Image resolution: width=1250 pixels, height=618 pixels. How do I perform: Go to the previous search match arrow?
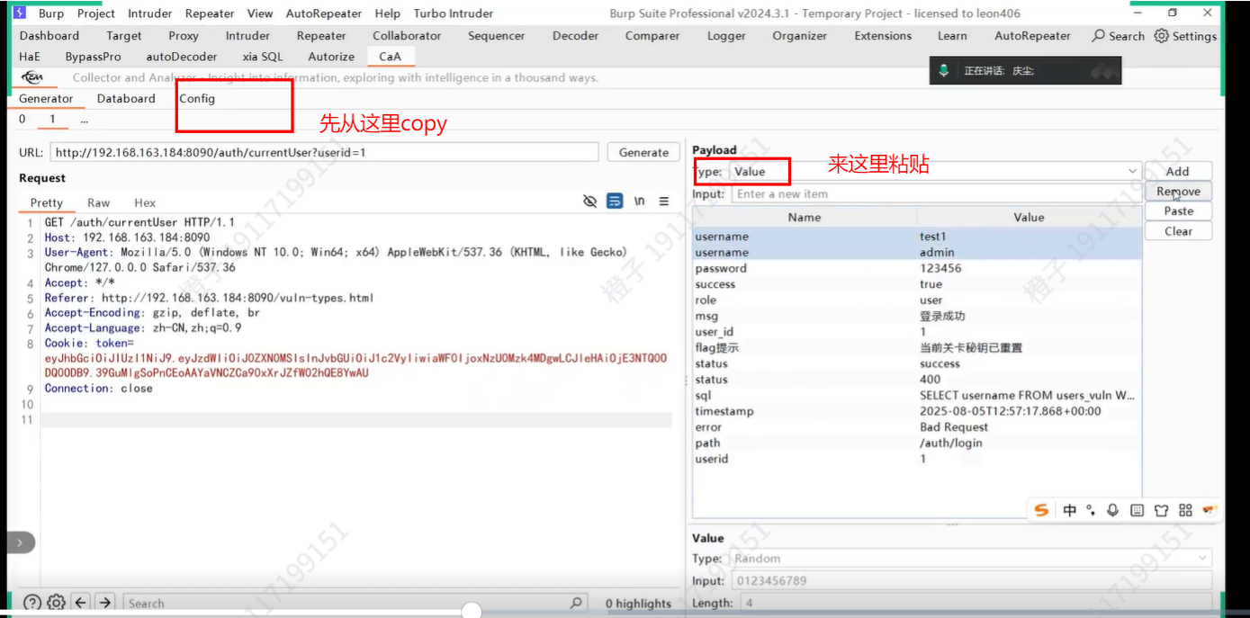pyautogui.click(x=81, y=603)
